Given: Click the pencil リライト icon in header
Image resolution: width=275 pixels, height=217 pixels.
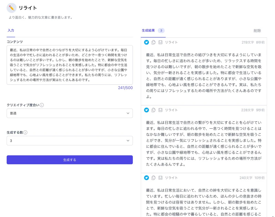Looking at the screenshot, I should coord(11,8).
